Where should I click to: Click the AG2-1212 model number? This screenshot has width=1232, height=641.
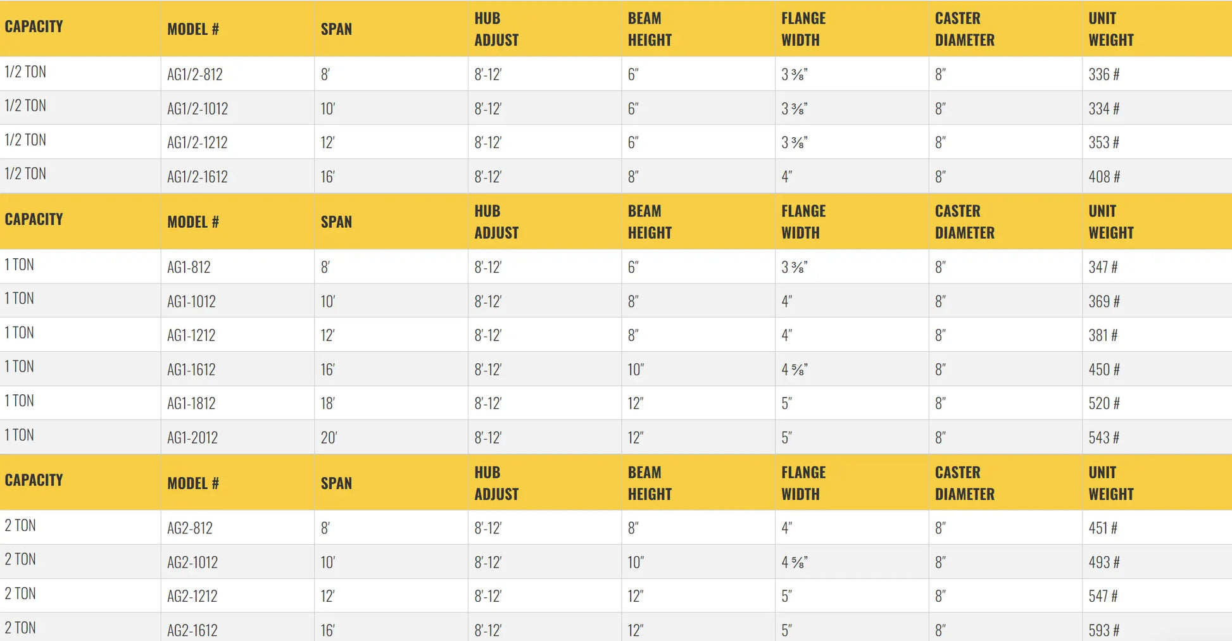tap(192, 596)
